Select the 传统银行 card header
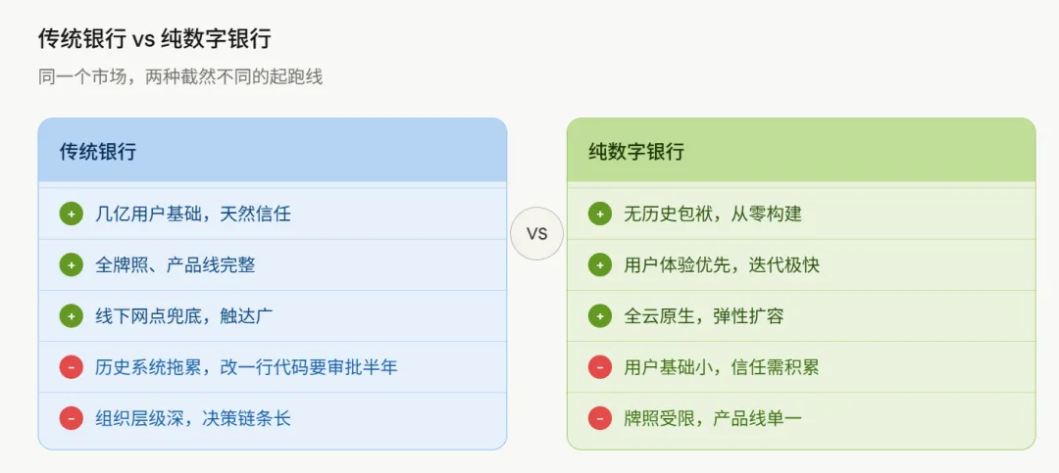 (273, 151)
